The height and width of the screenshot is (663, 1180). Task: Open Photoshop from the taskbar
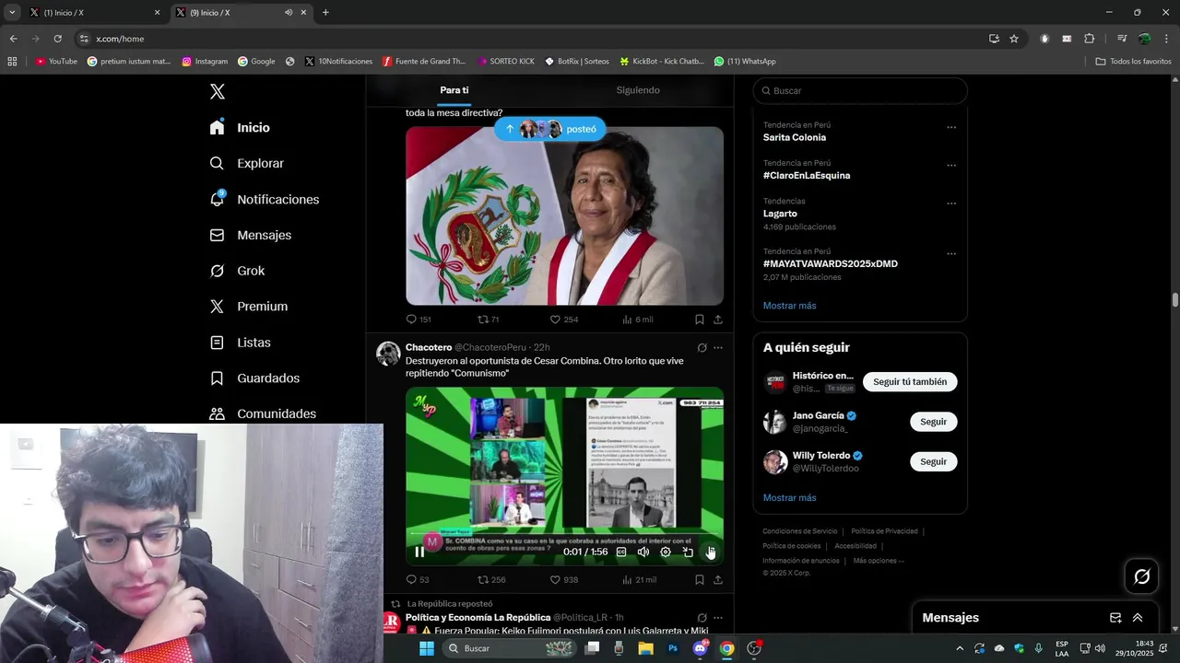point(673,648)
